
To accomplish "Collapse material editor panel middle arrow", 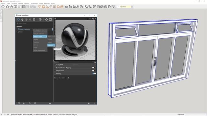I will pos(53,61).
